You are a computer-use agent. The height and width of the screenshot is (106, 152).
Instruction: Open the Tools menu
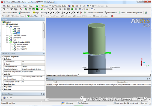coord(25,6)
